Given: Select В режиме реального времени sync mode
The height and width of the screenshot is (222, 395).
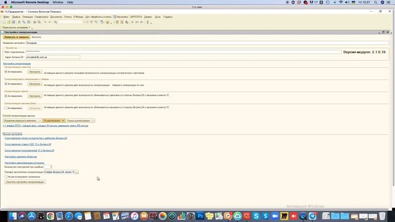Looking at the screenshot, I should coord(22,121).
